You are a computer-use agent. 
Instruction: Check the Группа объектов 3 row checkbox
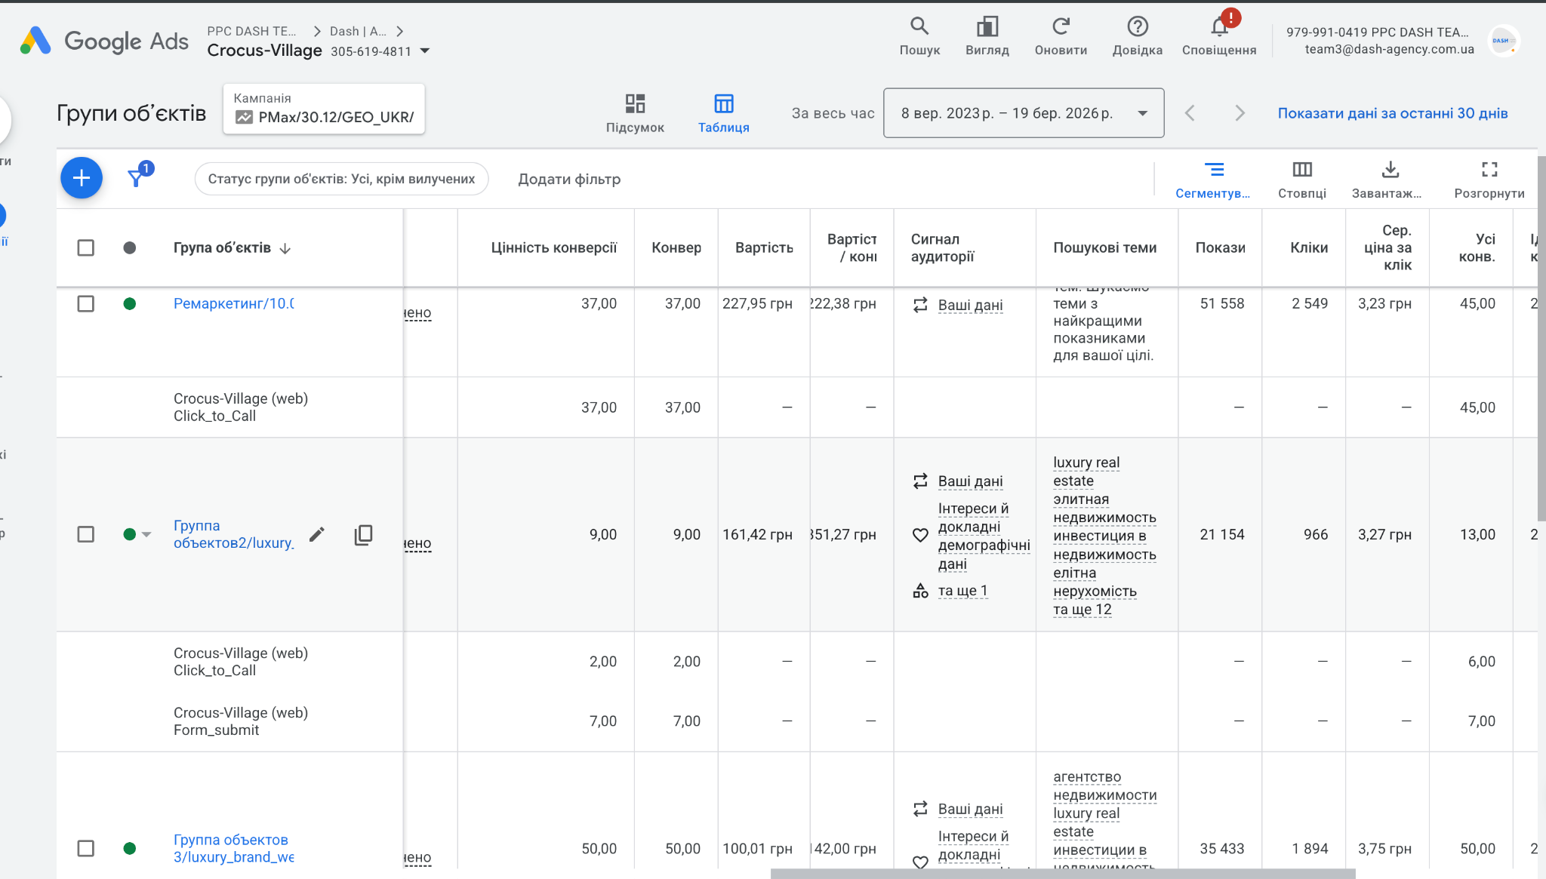coord(86,848)
